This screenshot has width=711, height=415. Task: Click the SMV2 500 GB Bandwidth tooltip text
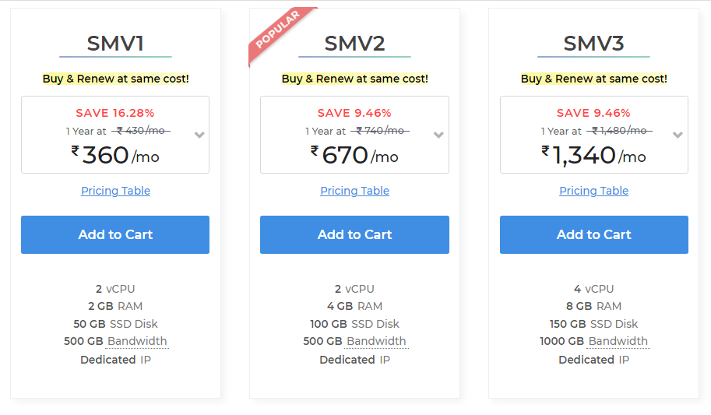376,341
